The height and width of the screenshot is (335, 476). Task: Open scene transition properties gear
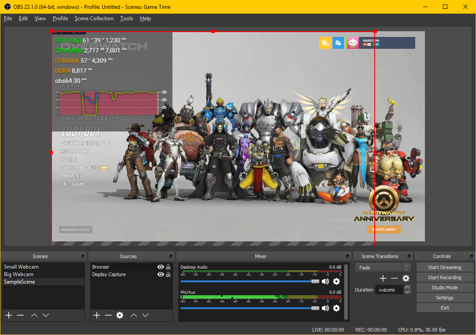click(406, 278)
